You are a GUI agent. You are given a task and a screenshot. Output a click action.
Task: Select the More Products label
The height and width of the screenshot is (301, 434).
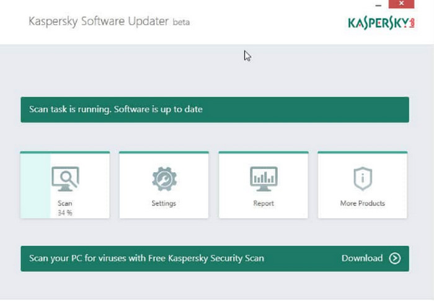(x=362, y=203)
